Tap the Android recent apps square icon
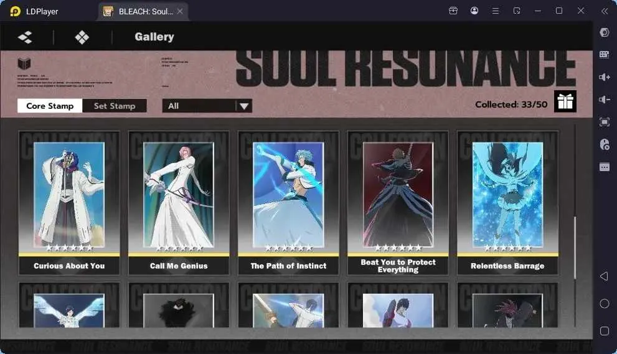Viewport: 617px width, 354px height. (x=605, y=331)
